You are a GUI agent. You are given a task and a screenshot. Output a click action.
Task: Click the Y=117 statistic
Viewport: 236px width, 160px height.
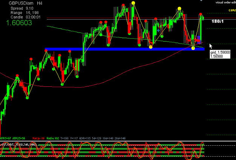(x=74, y=138)
